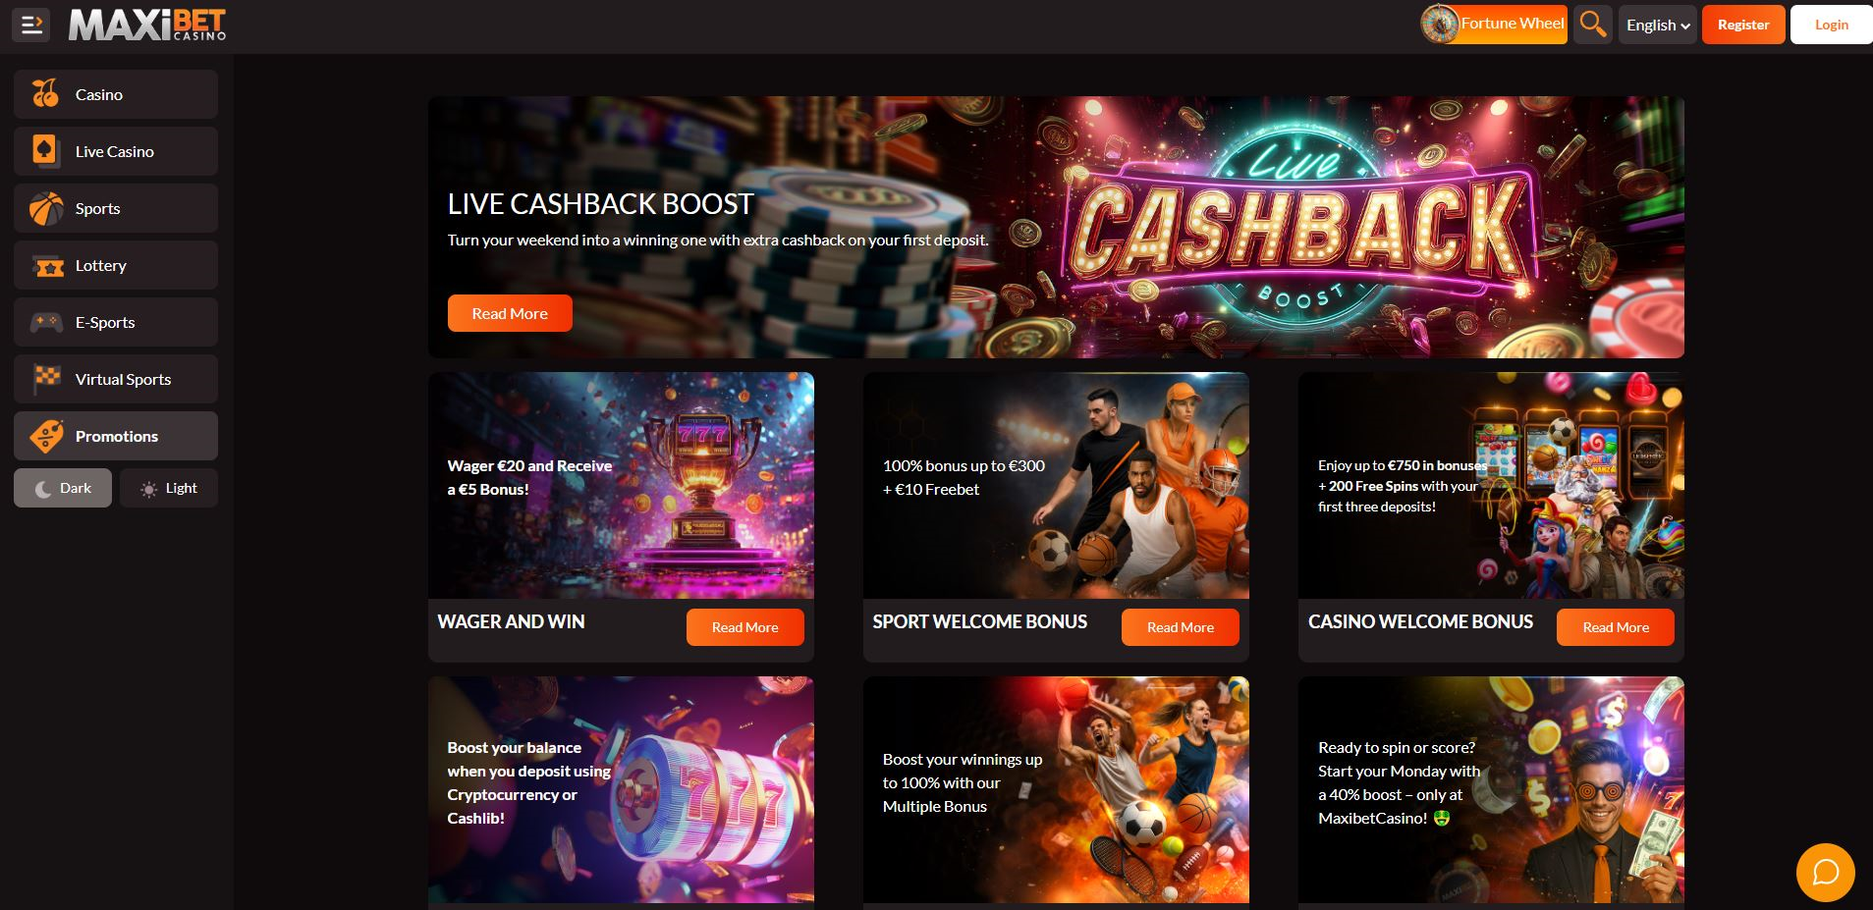This screenshot has width=1873, height=910.
Task: Switch to Light theme
Action: click(x=169, y=488)
